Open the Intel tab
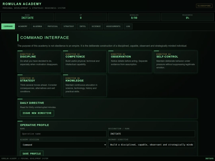The image size is (215, 161). (x=83, y=26)
